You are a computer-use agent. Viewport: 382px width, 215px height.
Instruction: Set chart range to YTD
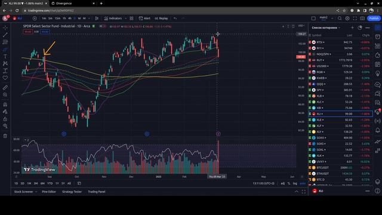[x=50, y=183]
